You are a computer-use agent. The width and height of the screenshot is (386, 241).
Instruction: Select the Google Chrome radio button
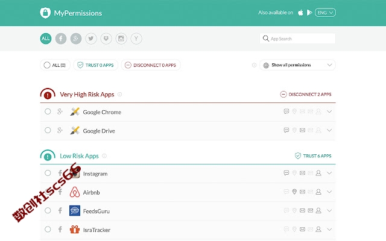(48, 111)
